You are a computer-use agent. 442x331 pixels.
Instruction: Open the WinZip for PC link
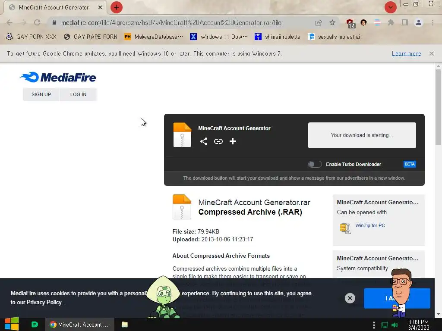pos(370,225)
